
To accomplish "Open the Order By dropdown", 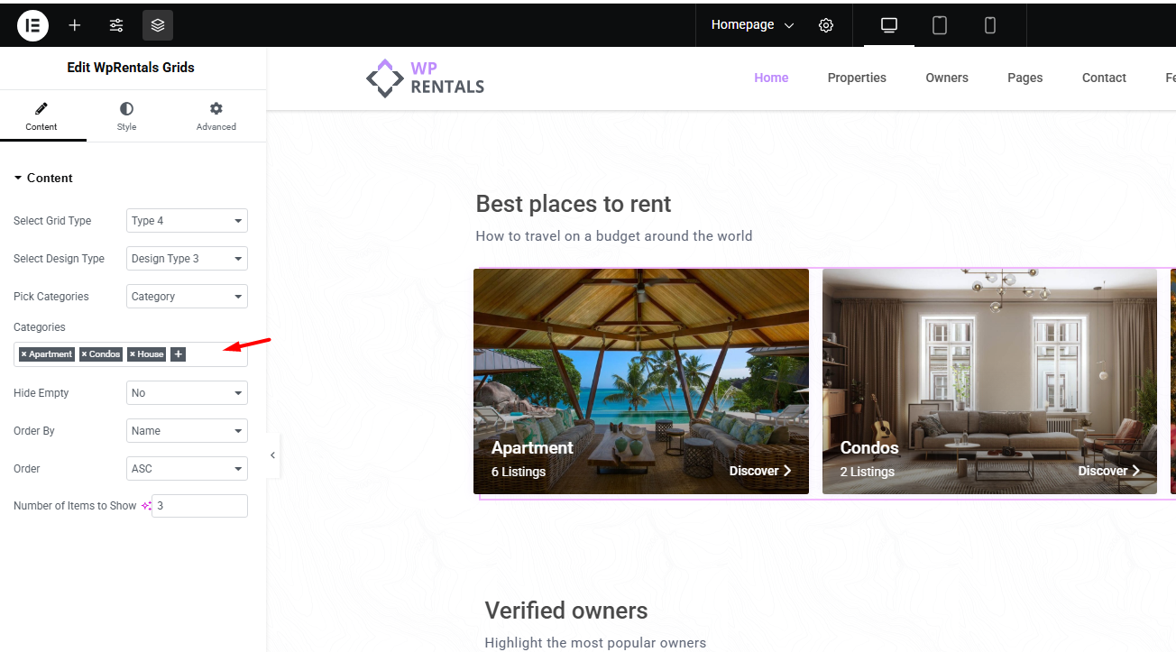I will [x=187, y=431].
